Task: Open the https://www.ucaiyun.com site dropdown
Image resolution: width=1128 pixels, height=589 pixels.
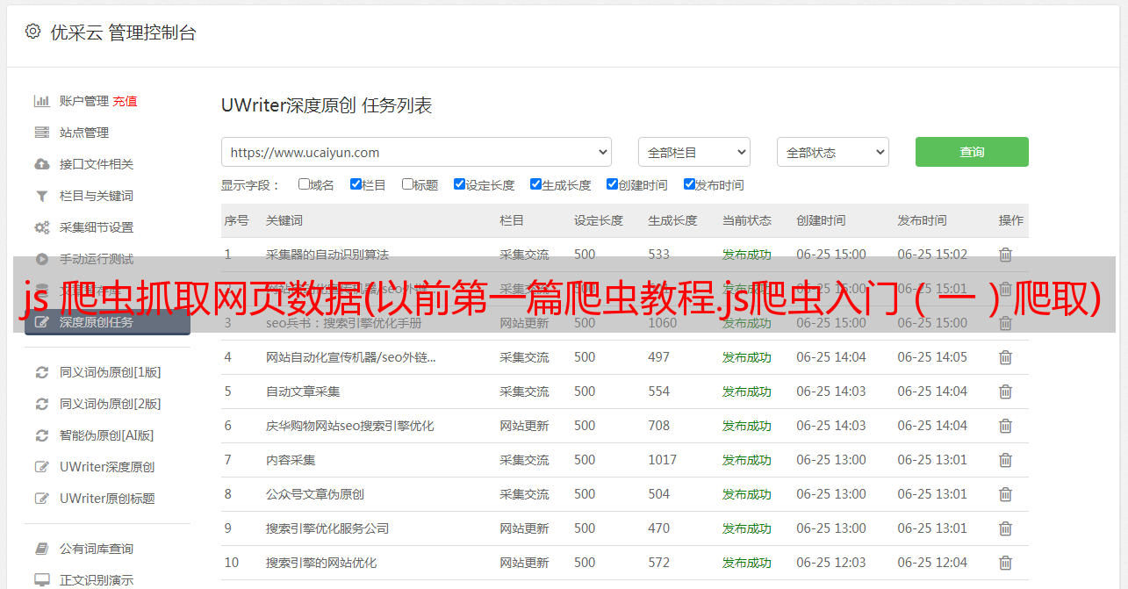Action: tap(416, 152)
